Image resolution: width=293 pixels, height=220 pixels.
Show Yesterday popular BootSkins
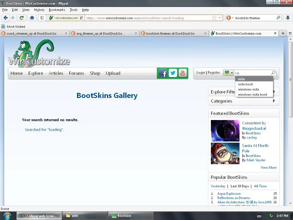218,186
